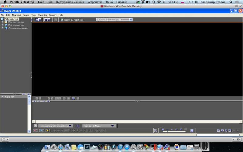Open the Favorites menu
The width and height of the screenshot is (243, 152).
click(43, 15)
